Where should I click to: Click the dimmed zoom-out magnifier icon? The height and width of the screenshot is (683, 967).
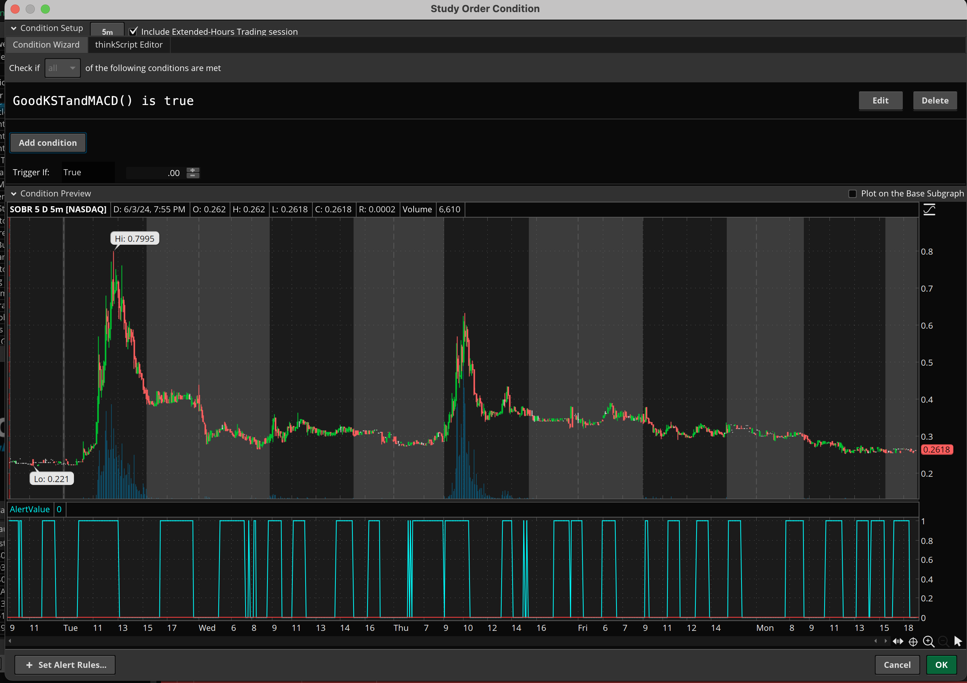pos(944,641)
